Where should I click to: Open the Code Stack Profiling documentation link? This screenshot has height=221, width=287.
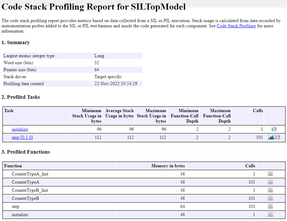point(236,26)
